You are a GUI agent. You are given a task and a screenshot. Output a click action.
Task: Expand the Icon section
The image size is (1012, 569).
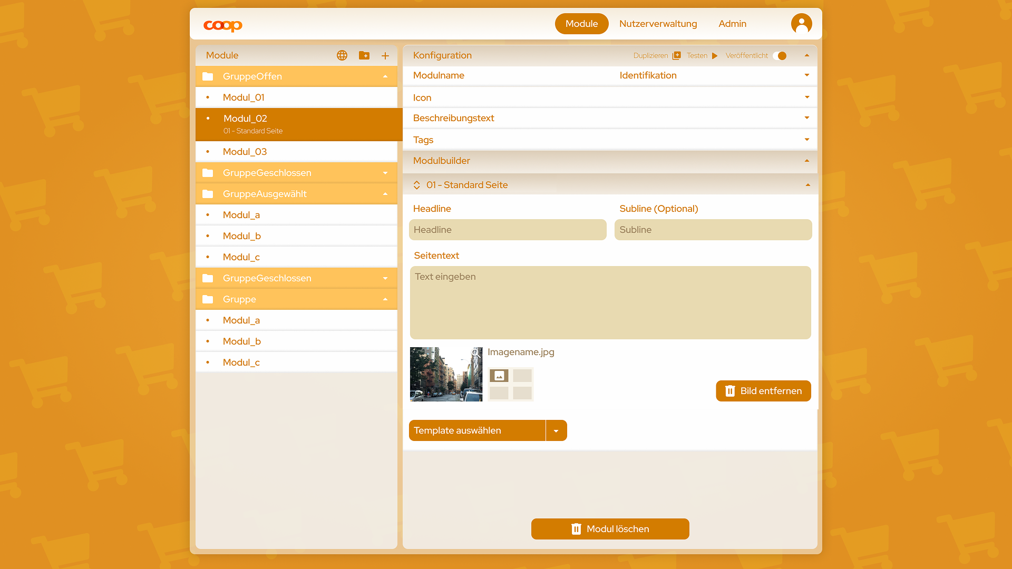pos(806,97)
